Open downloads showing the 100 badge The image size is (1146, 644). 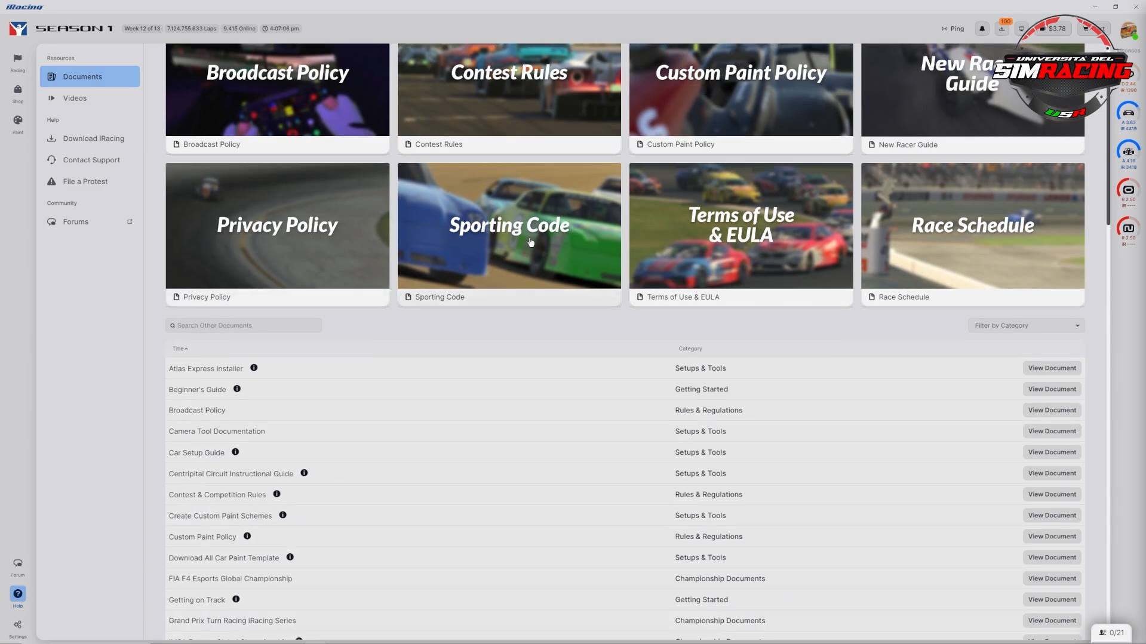click(x=1001, y=28)
